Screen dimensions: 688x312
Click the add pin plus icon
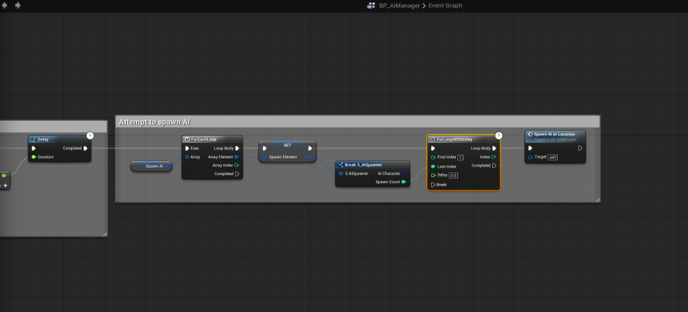pos(5,185)
